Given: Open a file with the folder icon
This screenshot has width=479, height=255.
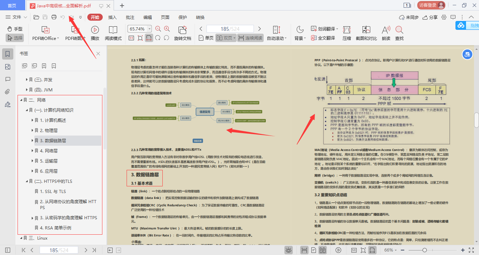Looking at the screenshot, I should coord(36,17).
